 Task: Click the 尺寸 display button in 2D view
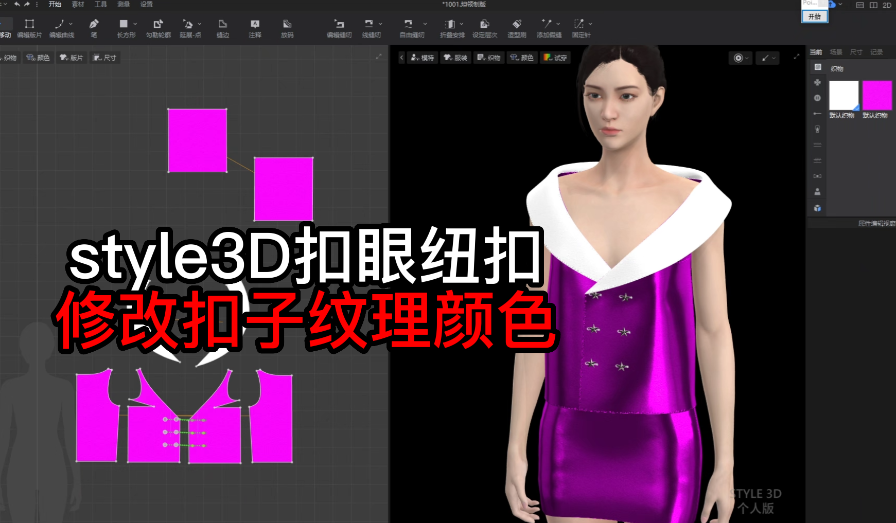click(104, 58)
